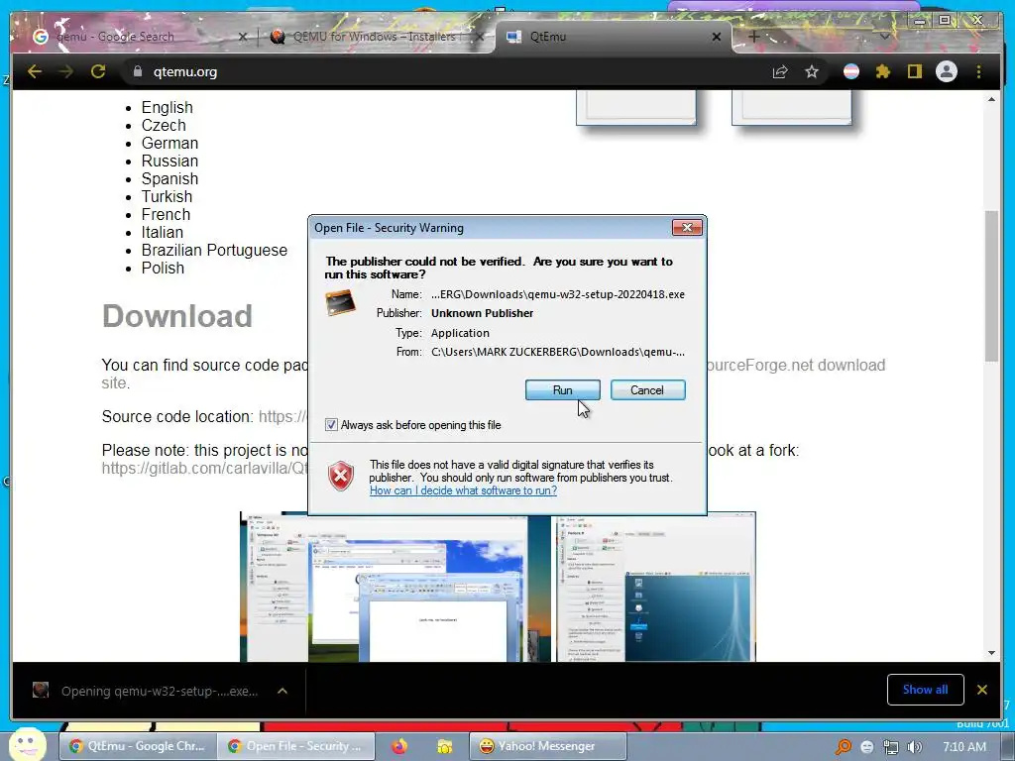Open network status tray icon

coord(891,747)
